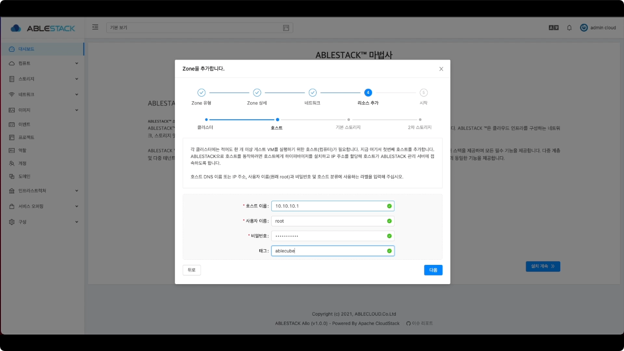This screenshot has height=351, width=624.
Task: Open the notifications bell
Action: [569, 27]
